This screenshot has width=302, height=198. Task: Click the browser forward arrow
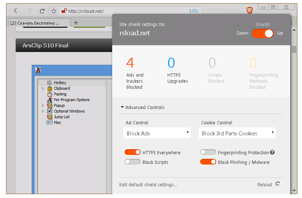tap(29, 11)
